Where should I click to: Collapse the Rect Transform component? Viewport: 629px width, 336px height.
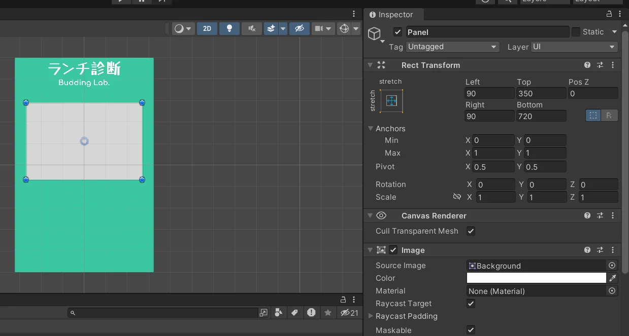point(370,65)
